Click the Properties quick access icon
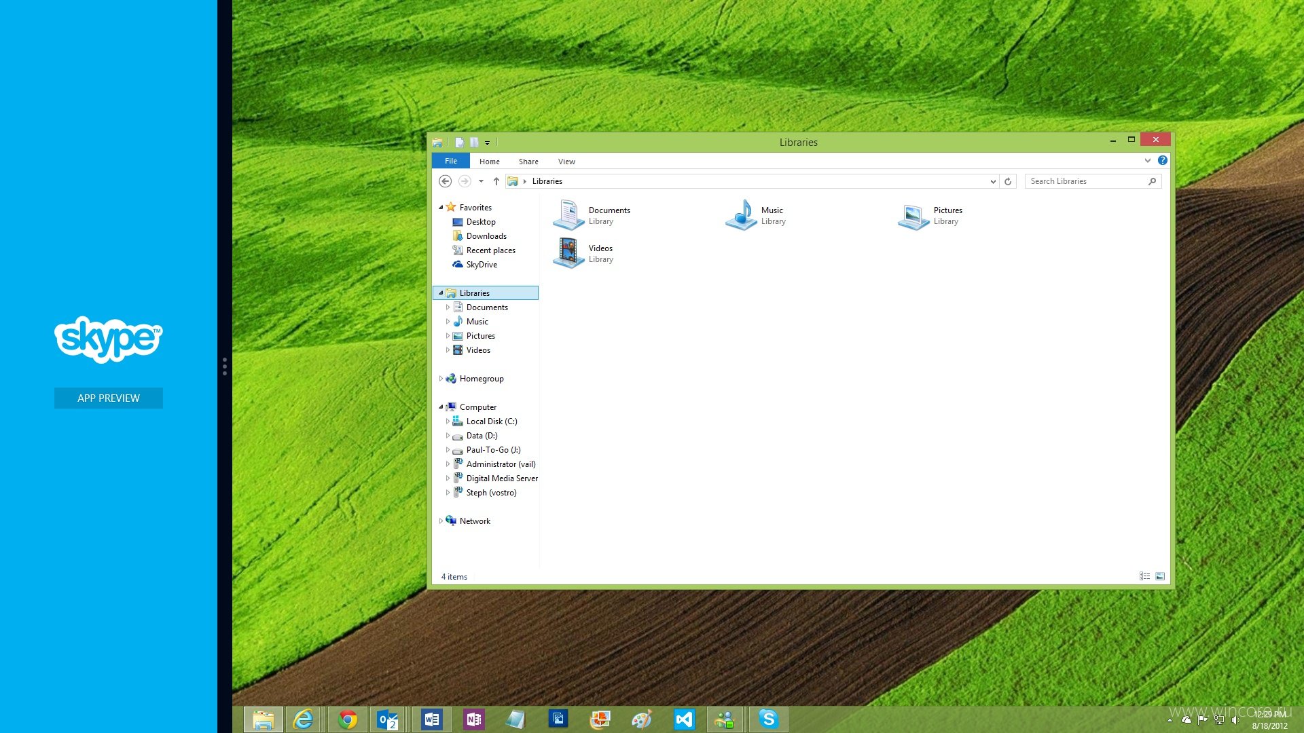This screenshot has width=1304, height=733. tap(460, 143)
